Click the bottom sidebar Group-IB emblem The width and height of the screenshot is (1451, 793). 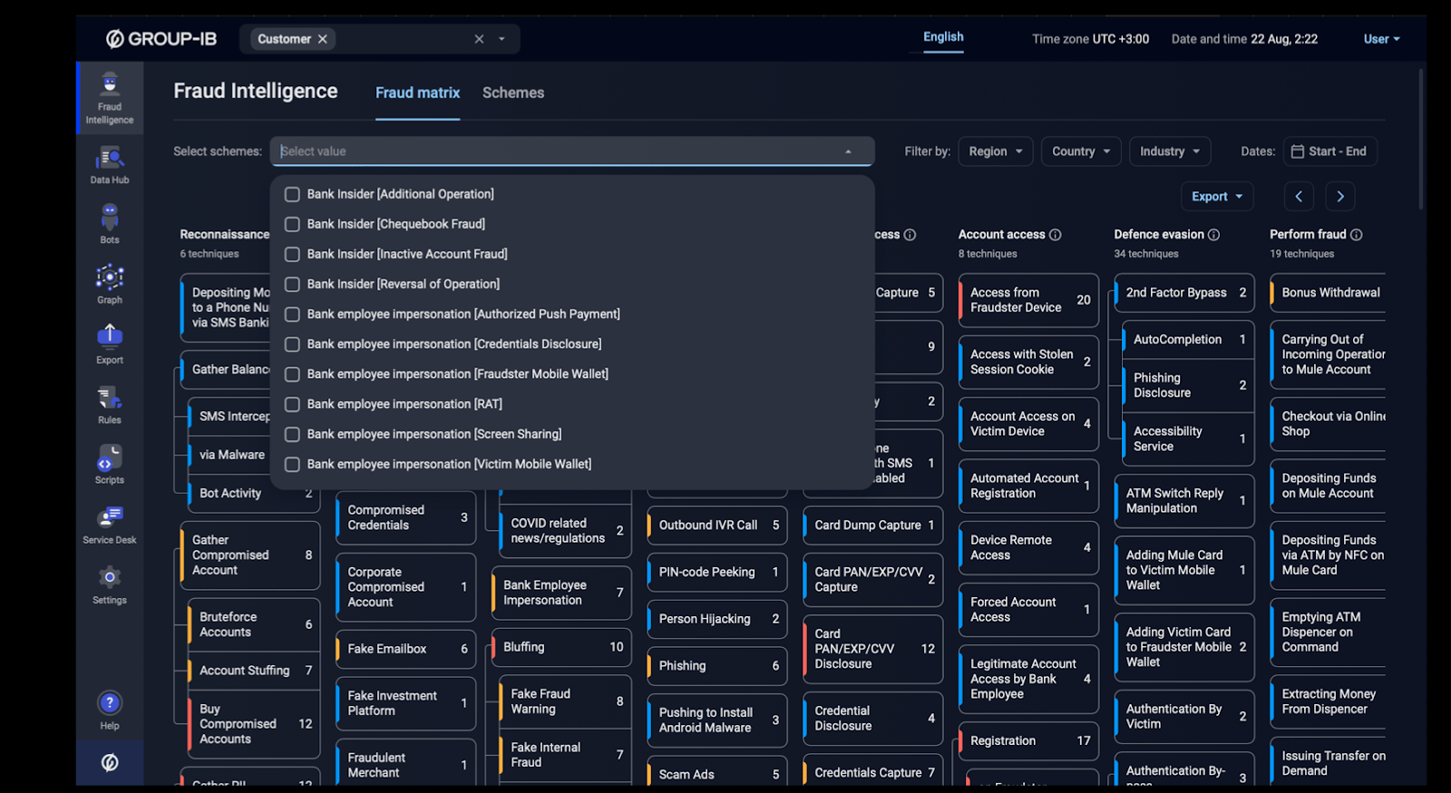point(110,763)
